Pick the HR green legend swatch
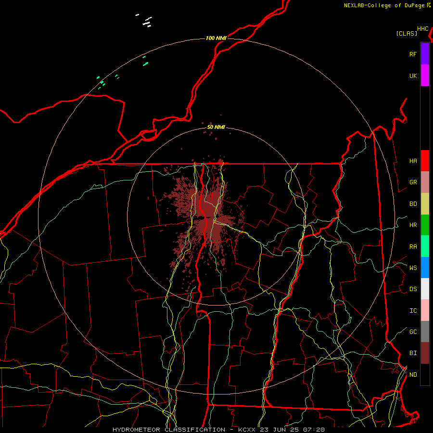The image size is (433, 433). click(425, 225)
